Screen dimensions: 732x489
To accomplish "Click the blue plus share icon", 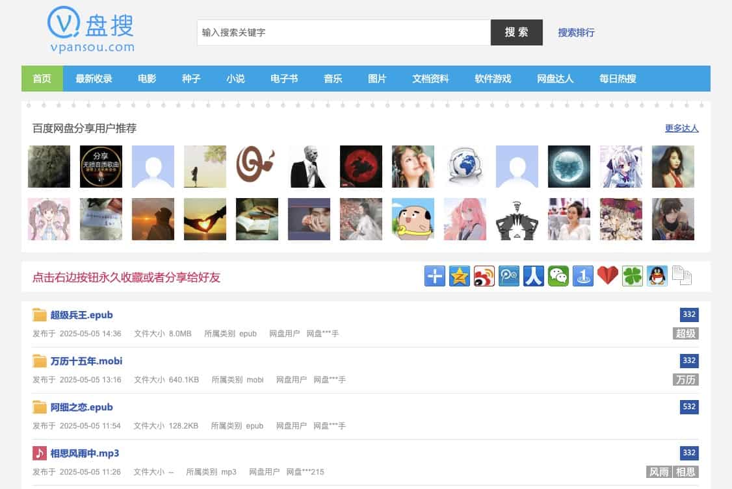I will tap(434, 276).
